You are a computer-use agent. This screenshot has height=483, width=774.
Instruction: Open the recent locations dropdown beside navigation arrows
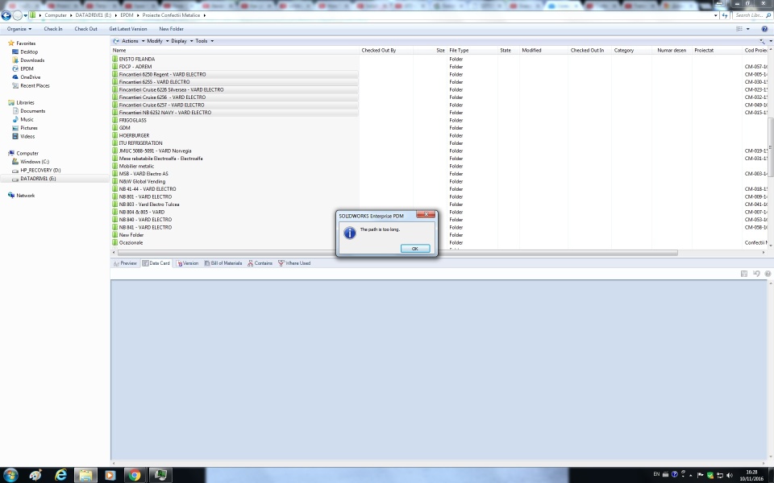(x=25, y=15)
